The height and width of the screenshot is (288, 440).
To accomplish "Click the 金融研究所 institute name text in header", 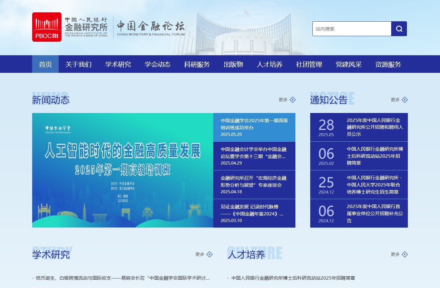I will point(86,27).
